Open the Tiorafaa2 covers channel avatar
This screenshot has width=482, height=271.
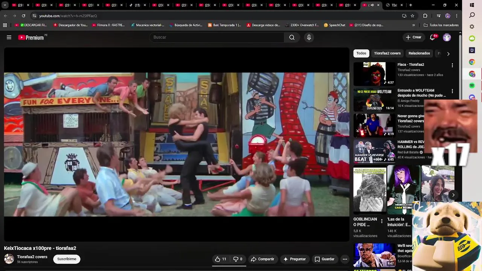pos(9,259)
